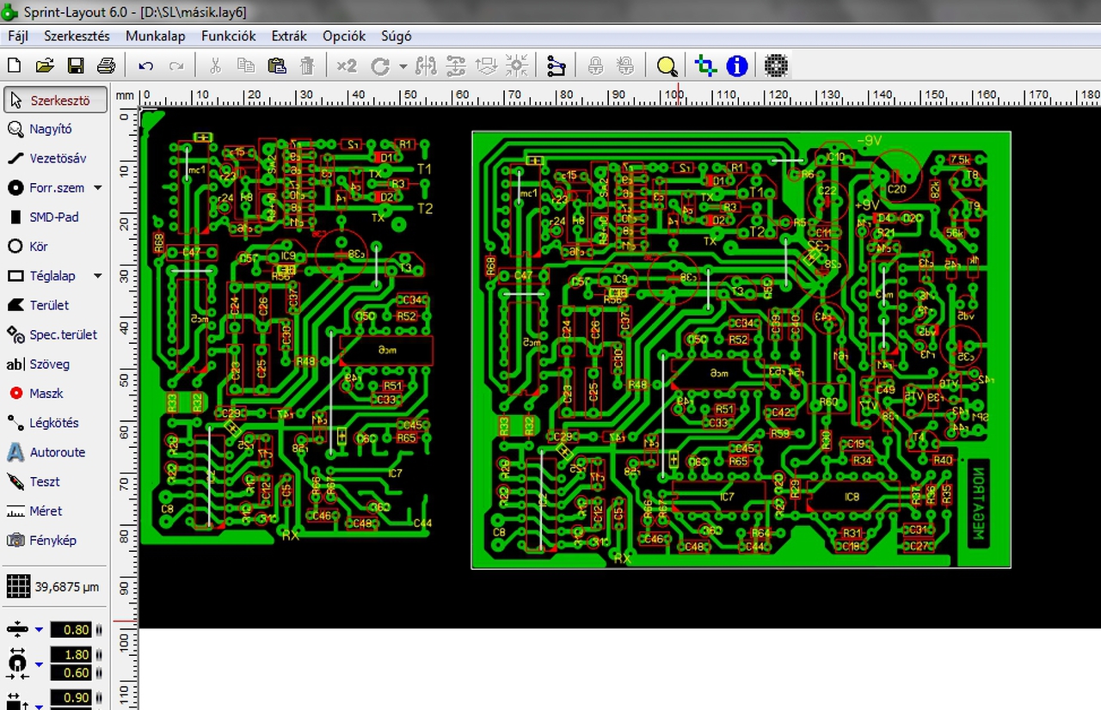
Task: Toggle the transparent mode crosshair icon
Action: pyautogui.click(x=706, y=65)
